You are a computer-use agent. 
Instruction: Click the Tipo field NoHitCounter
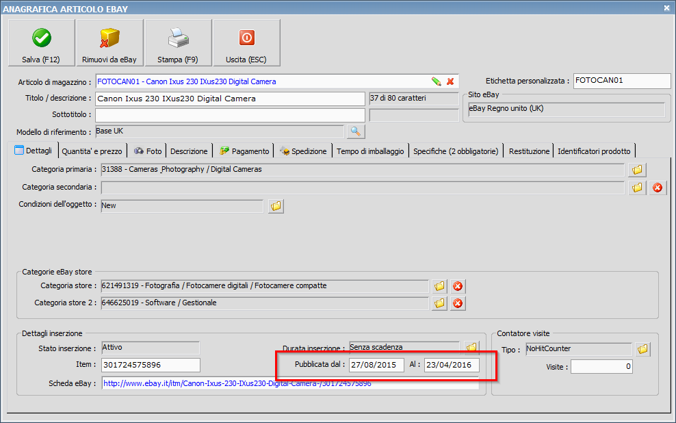click(579, 349)
